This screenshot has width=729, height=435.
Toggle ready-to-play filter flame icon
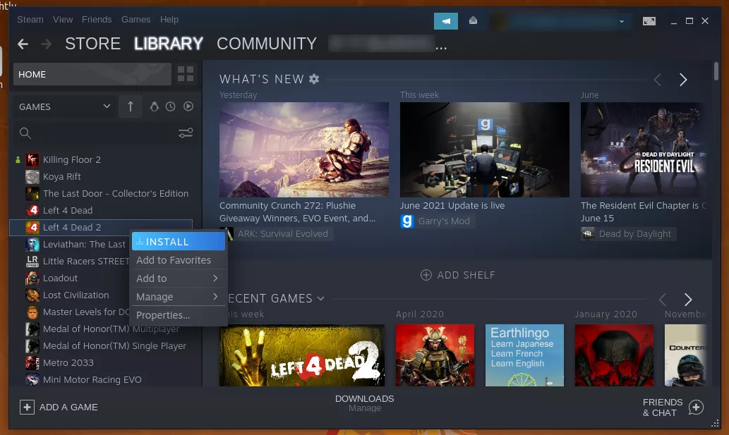[x=154, y=106]
